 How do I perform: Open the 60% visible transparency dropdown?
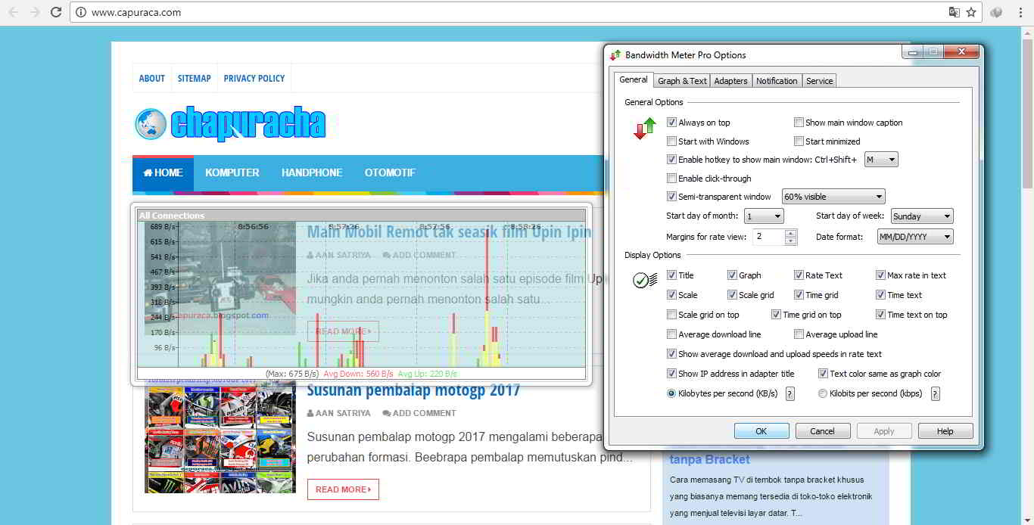[x=833, y=197]
